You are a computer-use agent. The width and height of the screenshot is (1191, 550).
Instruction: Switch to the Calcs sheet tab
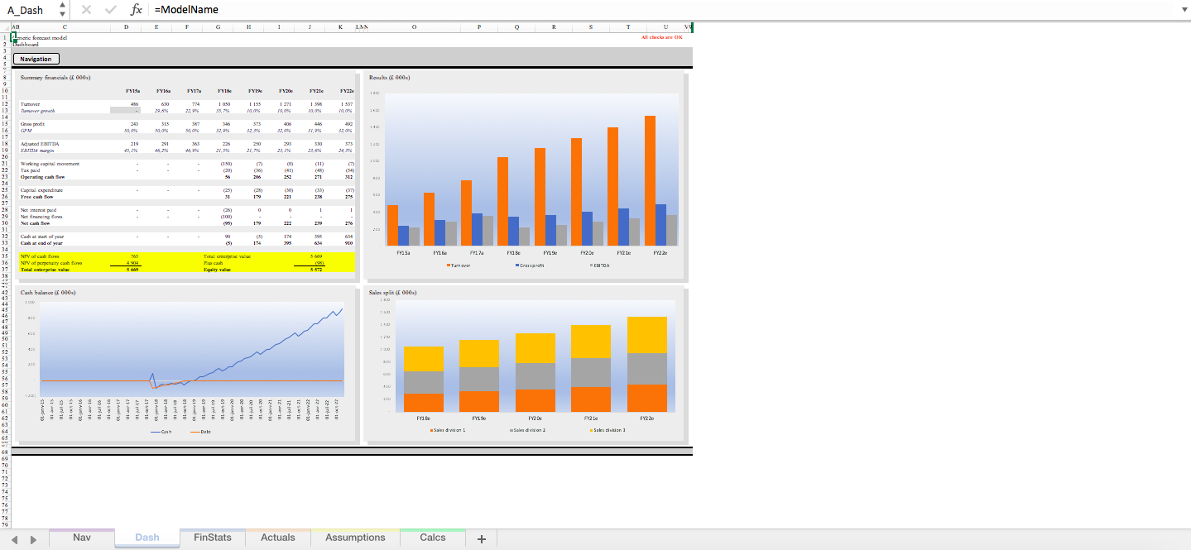pyautogui.click(x=431, y=537)
